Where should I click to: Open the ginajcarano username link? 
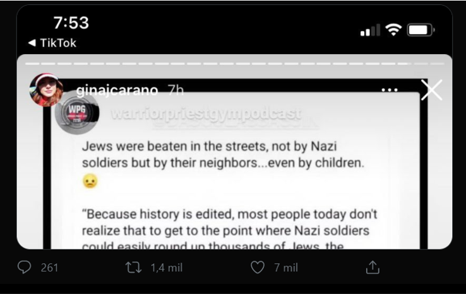point(117,91)
